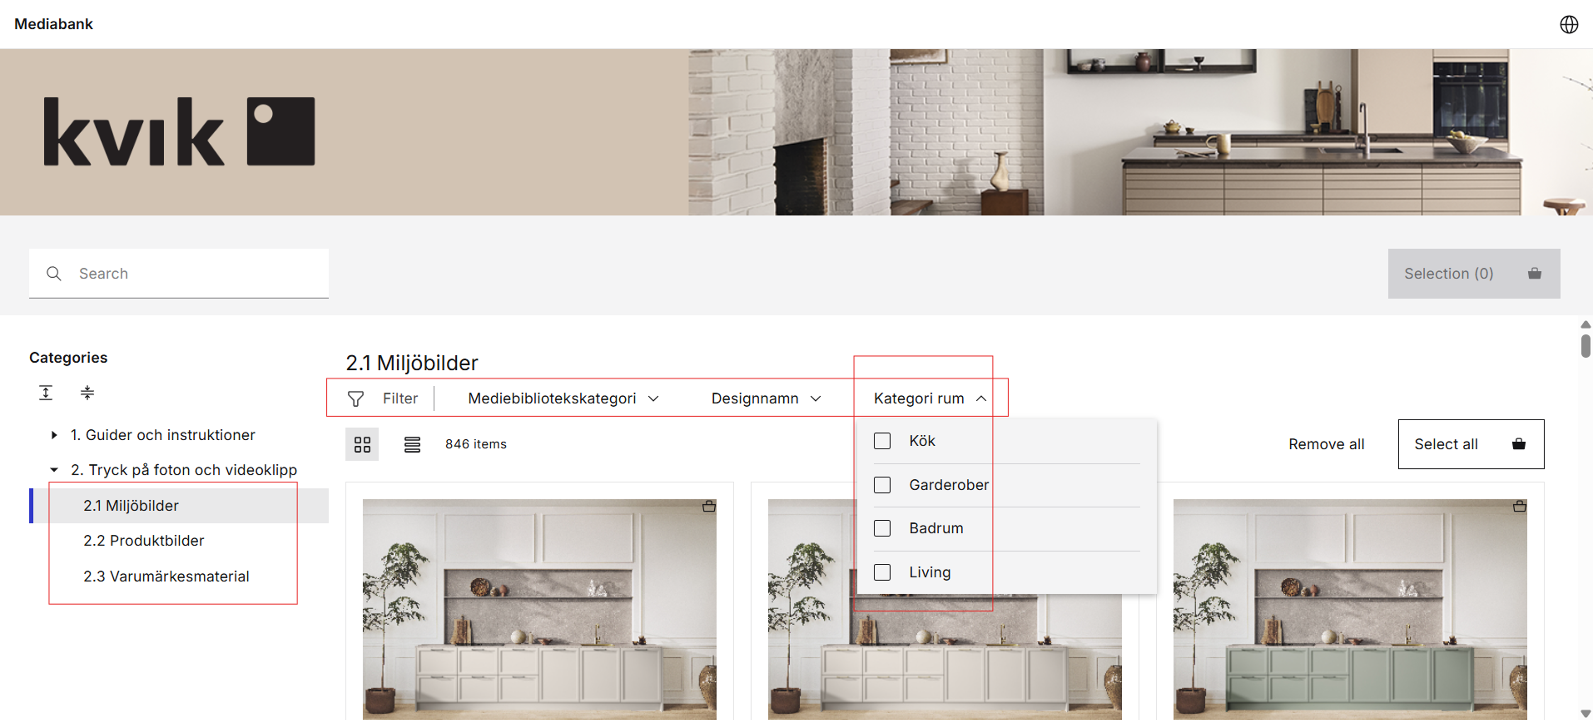This screenshot has height=720, width=1593.
Task: Click the globe language icon
Action: [1568, 25]
